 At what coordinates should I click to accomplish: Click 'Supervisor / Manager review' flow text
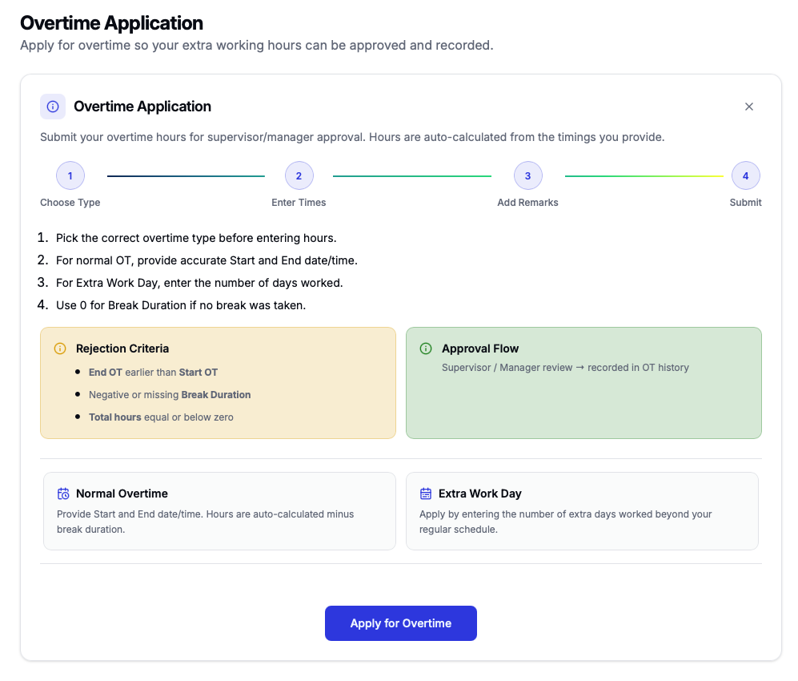[x=565, y=367]
